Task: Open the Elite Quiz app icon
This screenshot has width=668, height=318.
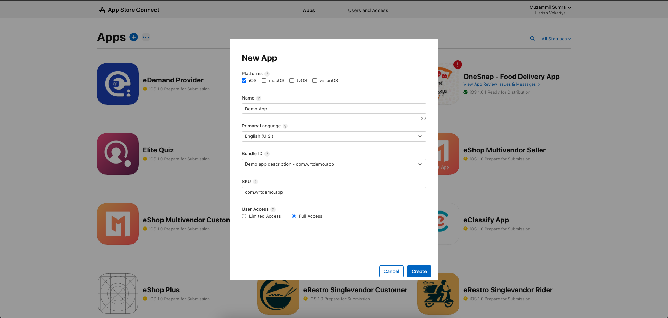Action: click(x=118, y=154)
